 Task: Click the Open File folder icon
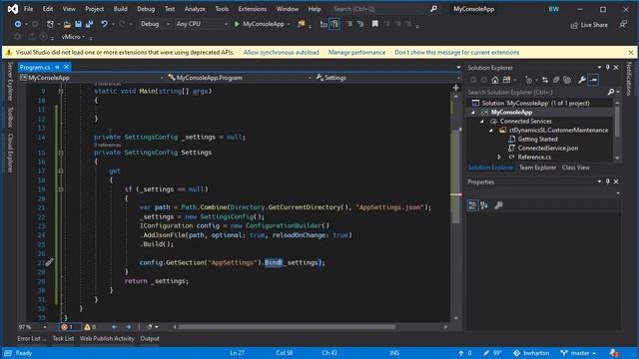click(67, 24)
